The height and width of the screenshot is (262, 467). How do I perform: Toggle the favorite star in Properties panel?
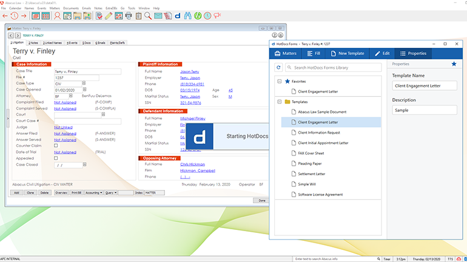pyautogui.click(x=454, y=64)
